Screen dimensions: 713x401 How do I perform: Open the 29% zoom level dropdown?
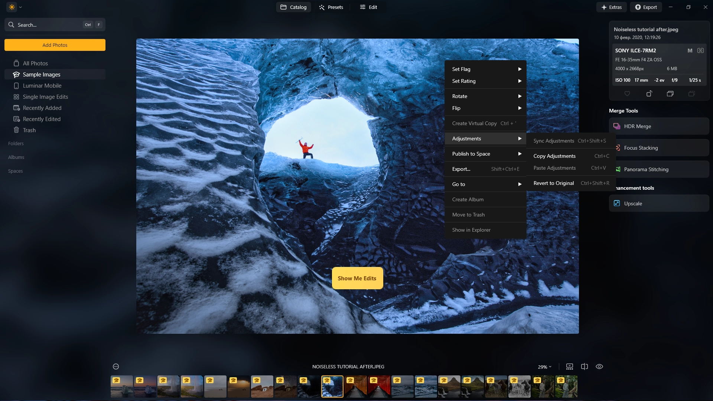pos(544,367)
